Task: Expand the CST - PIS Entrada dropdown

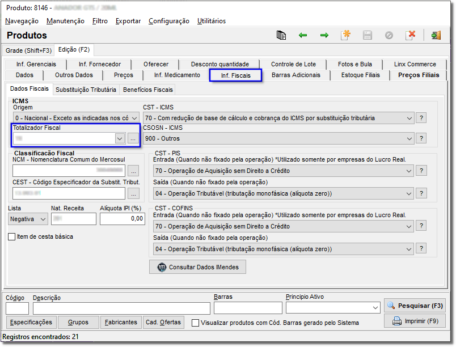Action: pos(408,171)
